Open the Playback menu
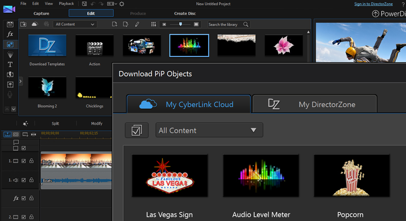 (x=66, y=4)
